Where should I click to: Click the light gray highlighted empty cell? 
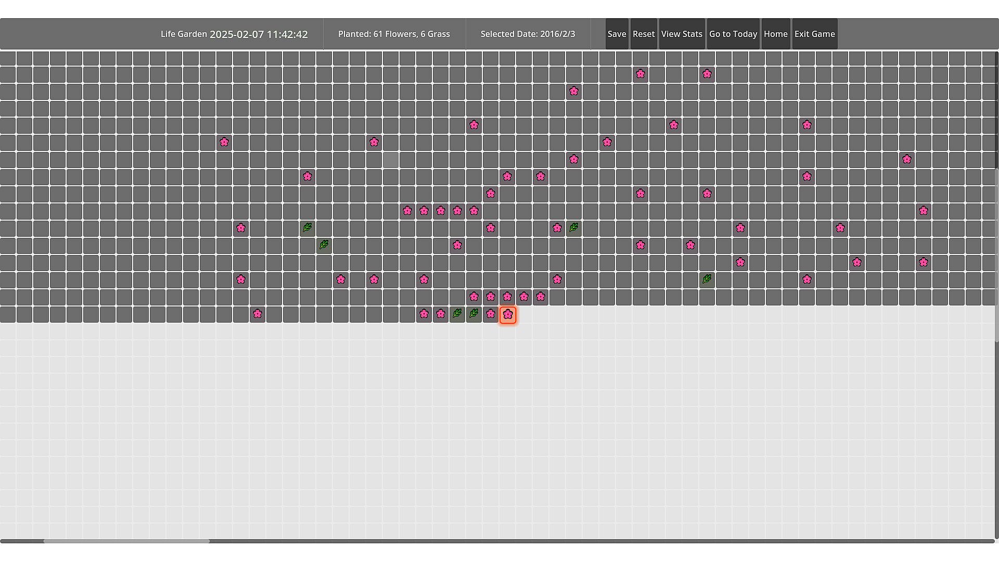point(391,160)
